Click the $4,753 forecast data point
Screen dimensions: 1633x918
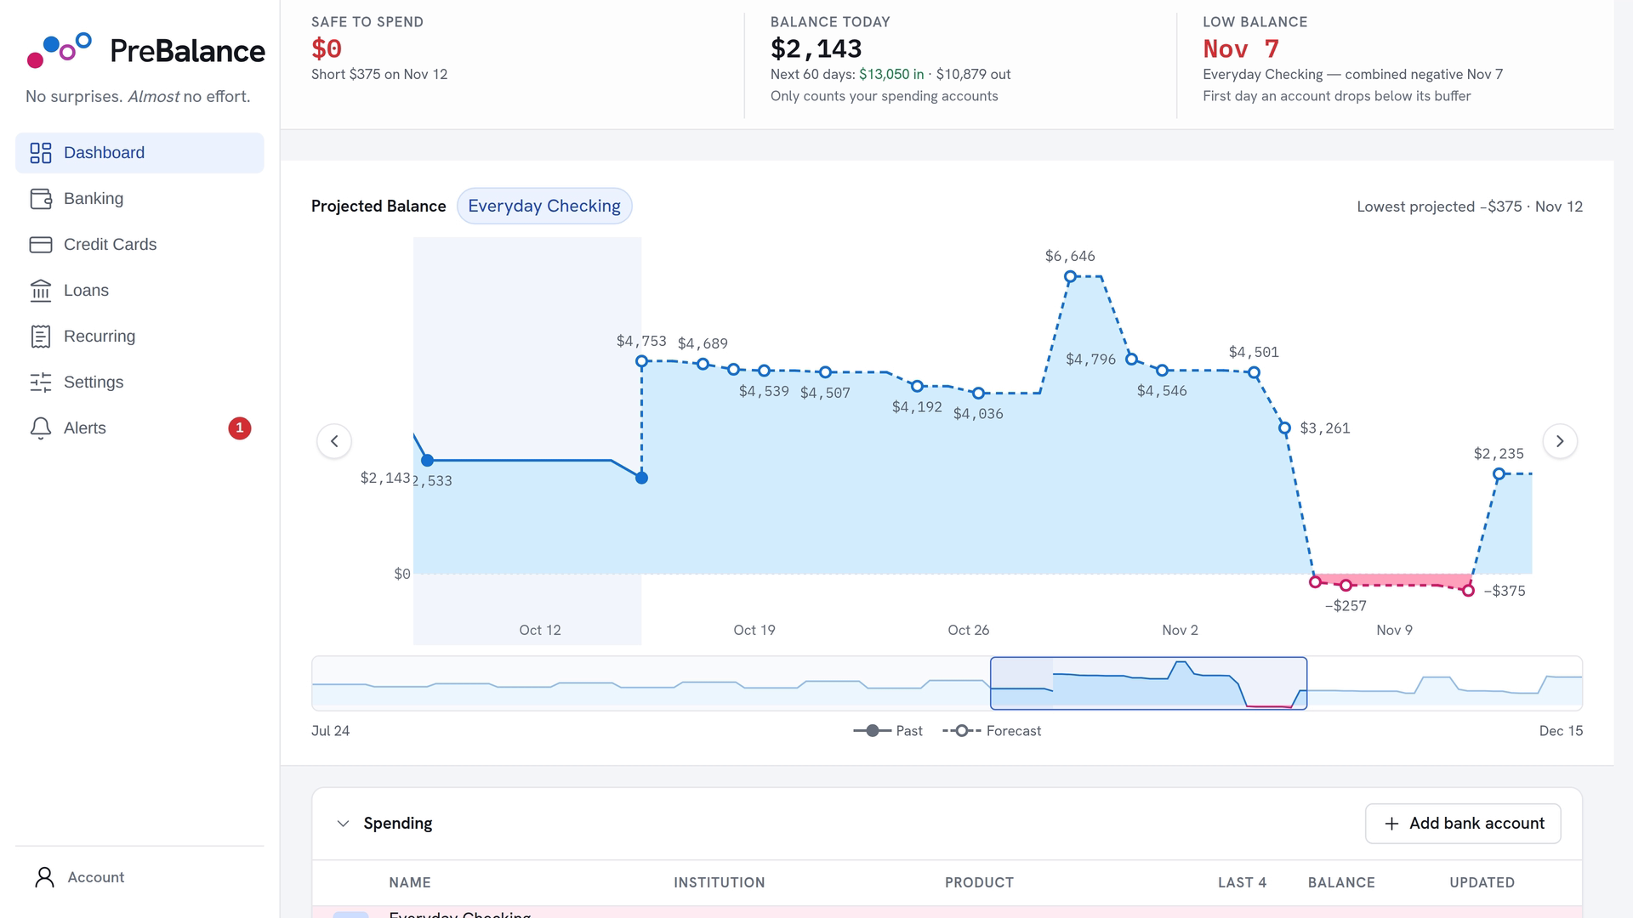pos(642,361)
